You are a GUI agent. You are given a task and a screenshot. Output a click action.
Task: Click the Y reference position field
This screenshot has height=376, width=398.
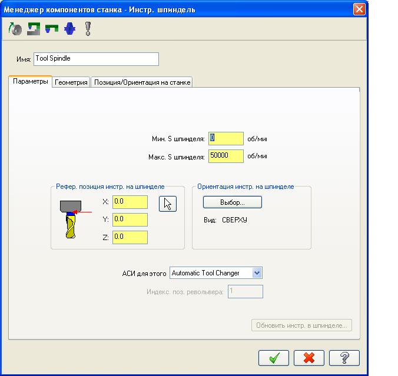[130, 219]
